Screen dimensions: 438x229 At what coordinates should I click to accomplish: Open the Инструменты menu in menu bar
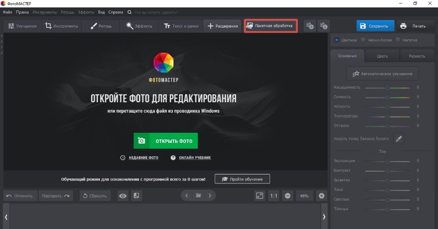[x=45, y=12]
